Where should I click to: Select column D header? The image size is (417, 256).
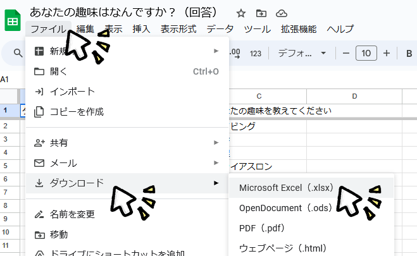(354, 96)
